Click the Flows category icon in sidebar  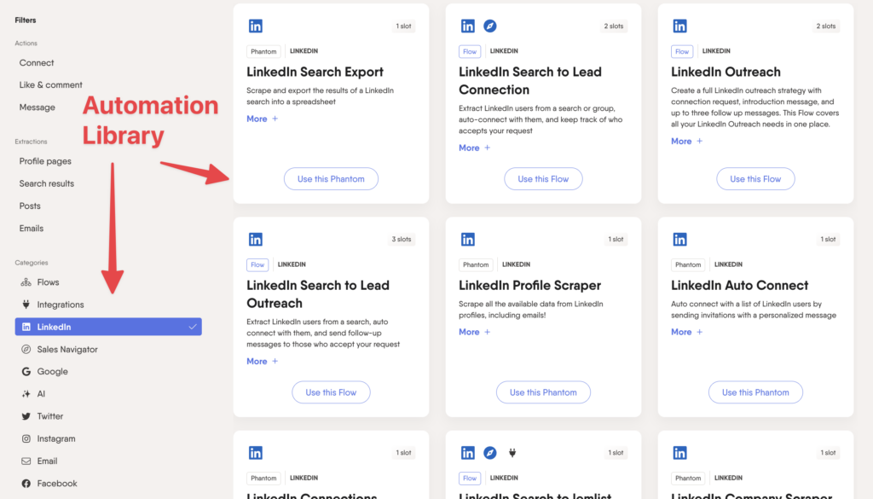click(26, 282)
